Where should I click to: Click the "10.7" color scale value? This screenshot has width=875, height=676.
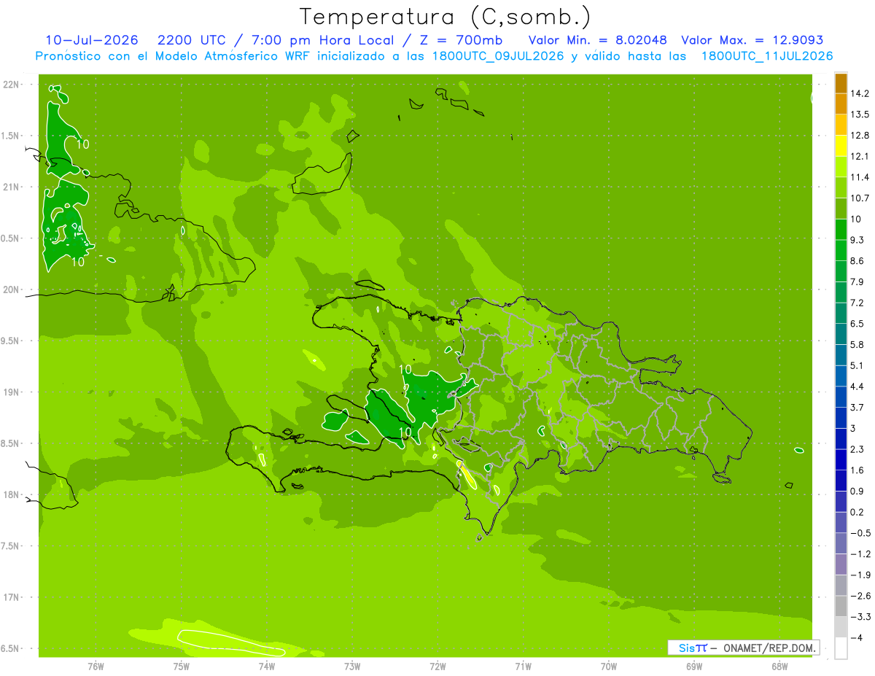(x=860, y=198)
